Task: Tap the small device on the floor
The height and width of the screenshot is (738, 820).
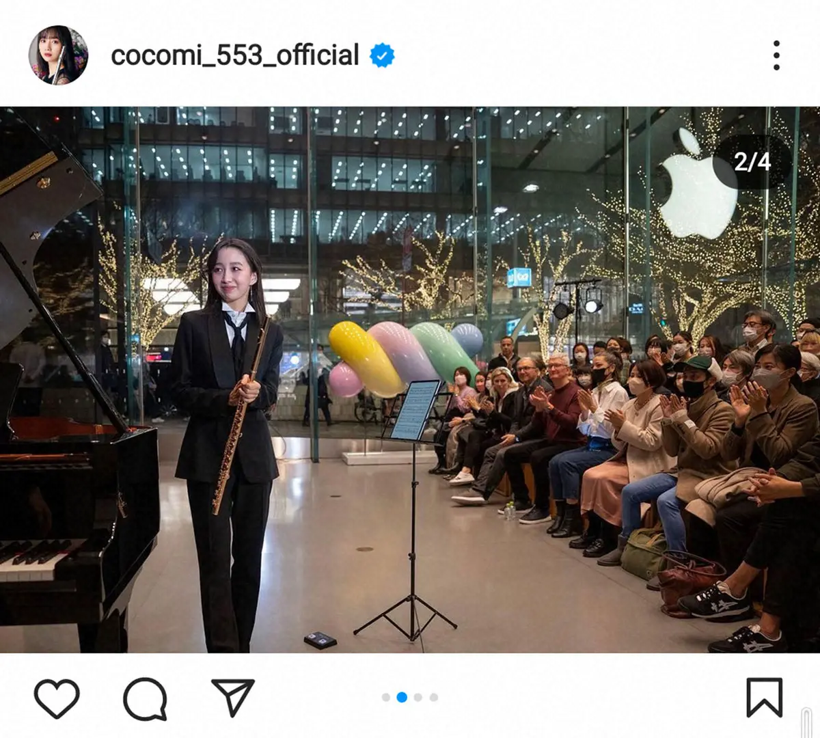Action: [320, 640]
